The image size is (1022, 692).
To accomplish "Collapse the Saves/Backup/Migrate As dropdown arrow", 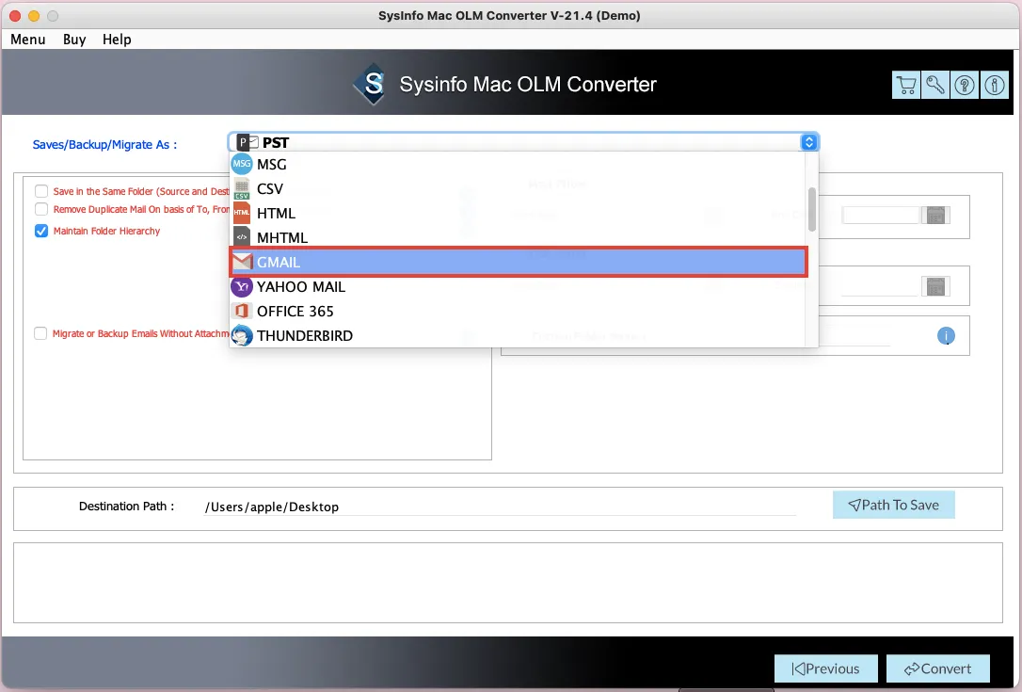I will pyautogui.click(x=809, y=142).
